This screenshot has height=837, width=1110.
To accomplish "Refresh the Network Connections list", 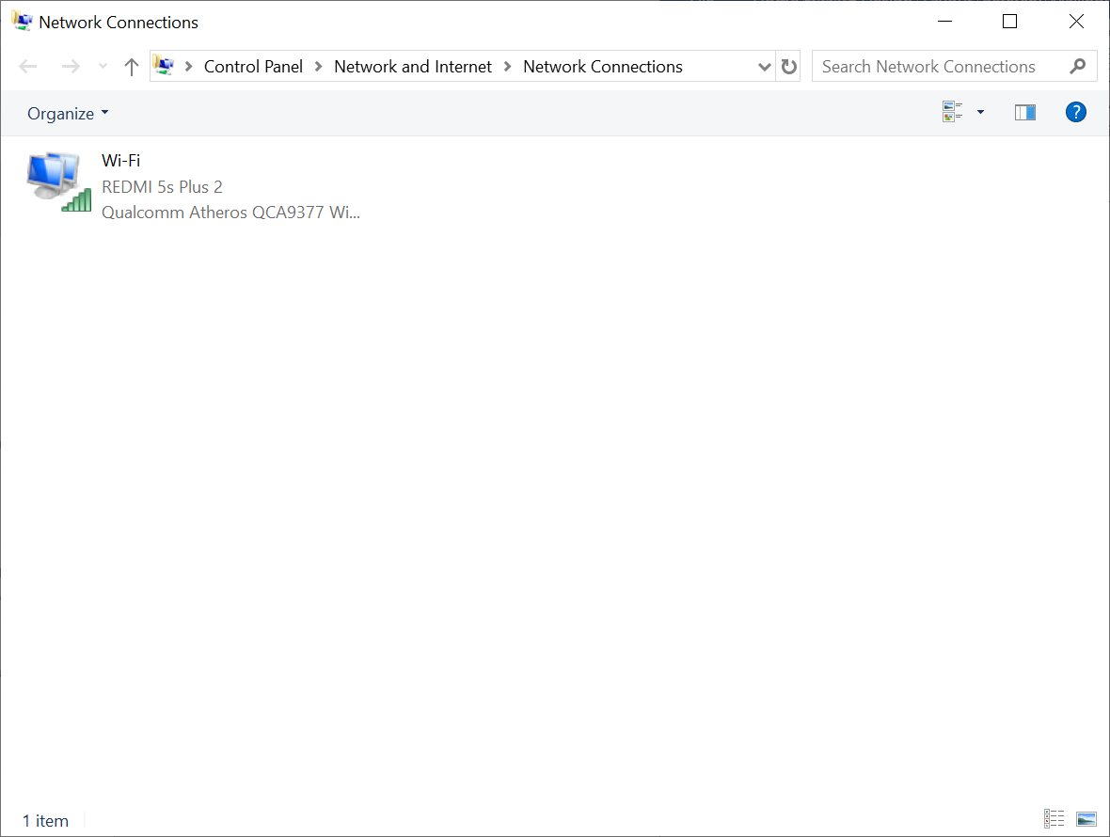I will [x=789, y=67].
